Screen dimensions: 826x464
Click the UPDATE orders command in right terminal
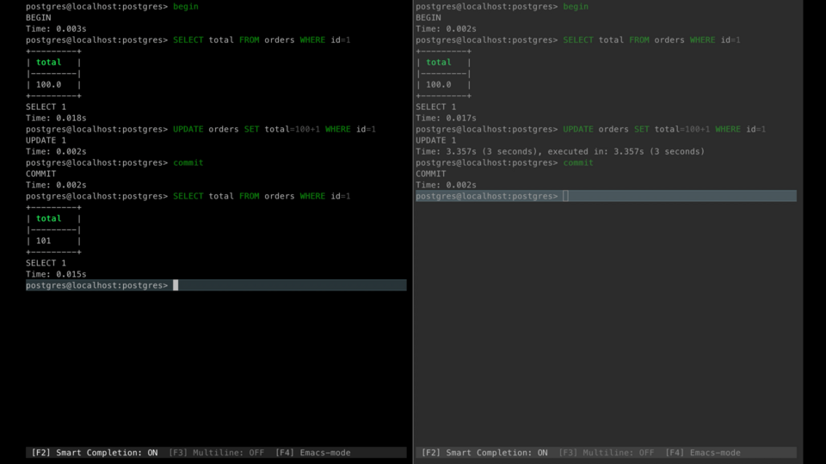pos(664,129)
